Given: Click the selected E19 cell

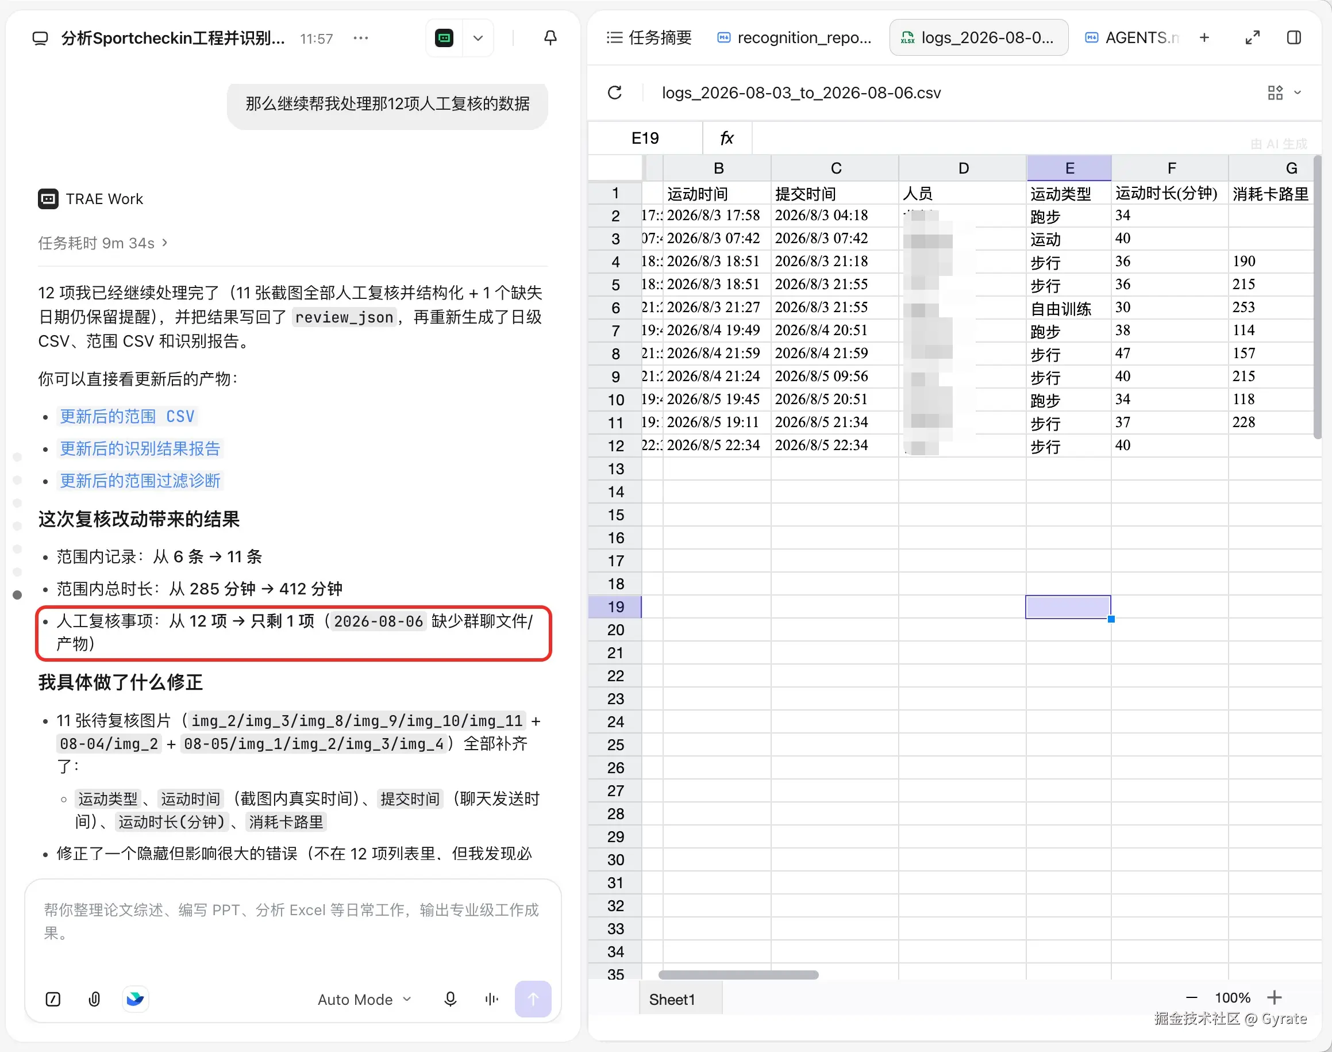Looking at the screenshot, I should pyautogui.click(x=1069, y=606).
